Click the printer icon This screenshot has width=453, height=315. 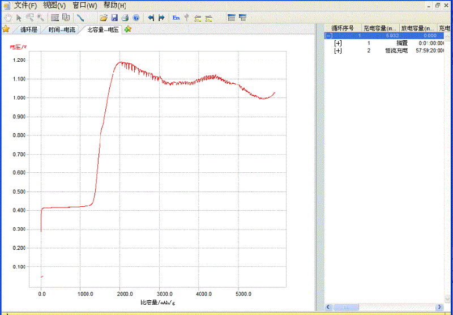point(125,18)
